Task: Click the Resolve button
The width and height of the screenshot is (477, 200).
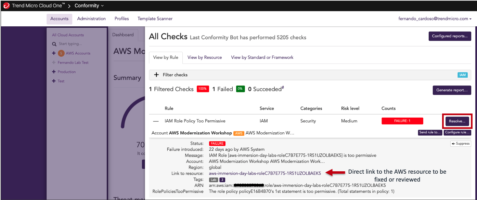Action: [x=457, y=121]
